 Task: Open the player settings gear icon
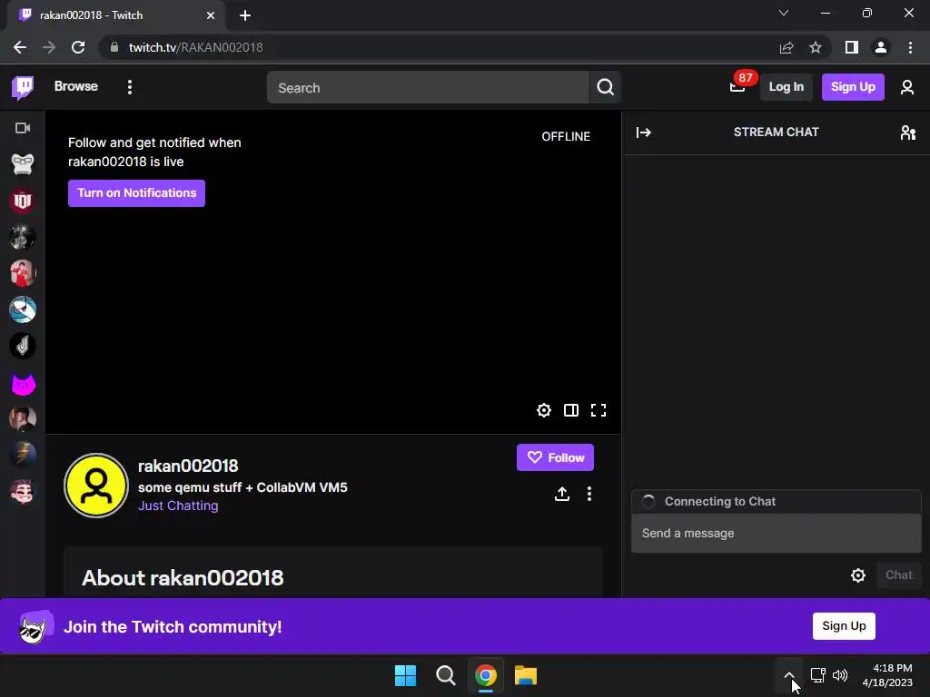[x=544, y=410]
